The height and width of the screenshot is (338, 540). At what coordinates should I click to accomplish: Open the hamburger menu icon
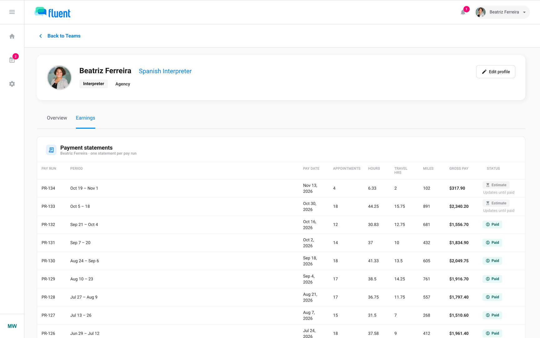12,12
